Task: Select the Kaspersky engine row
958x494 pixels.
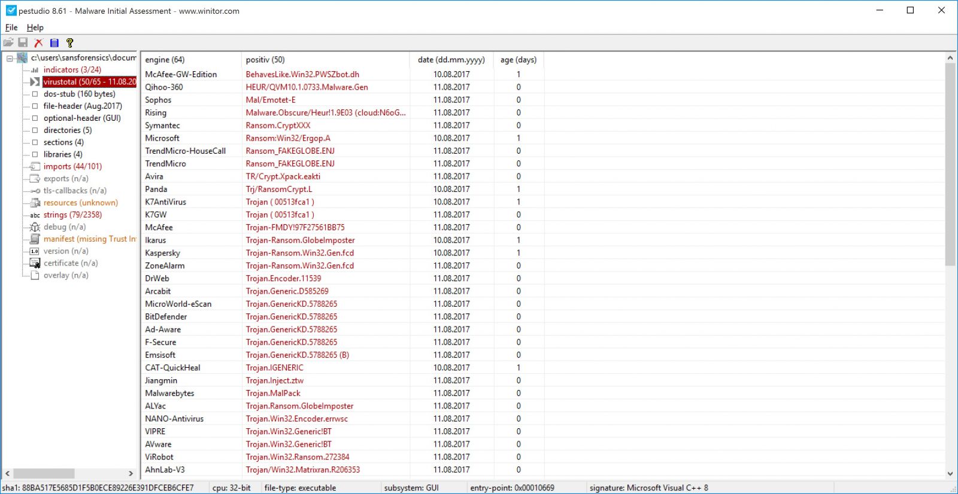Action: [342, 253]
